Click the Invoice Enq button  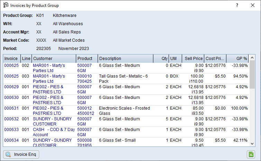click(x=21, y=154)
